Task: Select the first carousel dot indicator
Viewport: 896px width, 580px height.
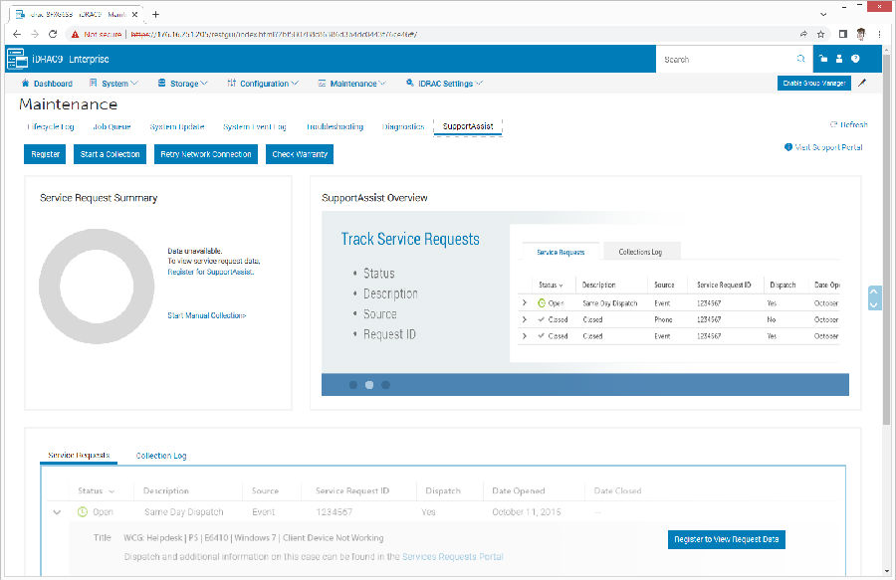Action: pyautogui.click(x=351, y=384)
